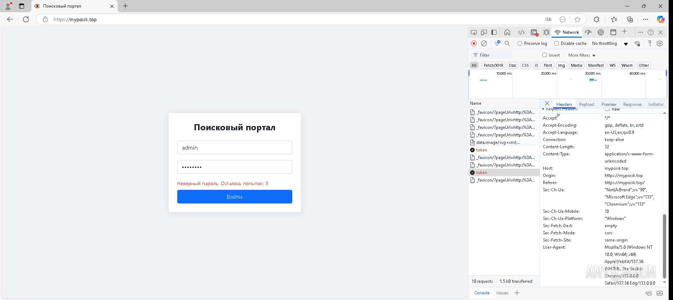Open the Performance gauge icon

[x=588, y=32]
